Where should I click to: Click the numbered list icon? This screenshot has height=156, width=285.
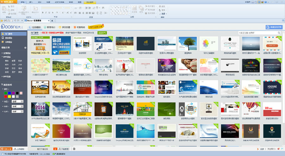pyautogui.click(x=80, y=8)
